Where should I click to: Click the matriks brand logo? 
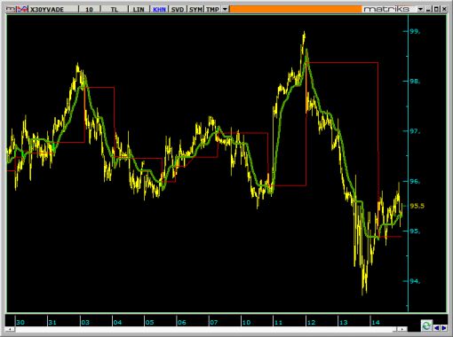pyautogui.click(x=386, y=9)
